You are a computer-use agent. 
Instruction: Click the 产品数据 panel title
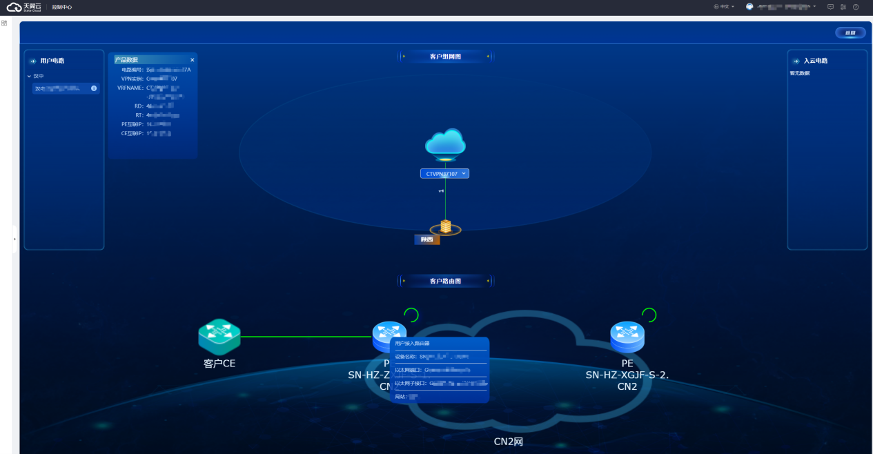[126, 60]
